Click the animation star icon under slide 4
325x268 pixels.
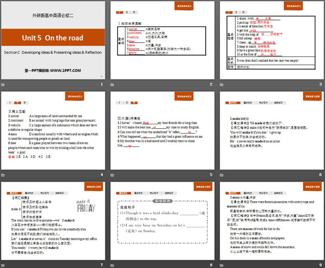pos(3,174)
